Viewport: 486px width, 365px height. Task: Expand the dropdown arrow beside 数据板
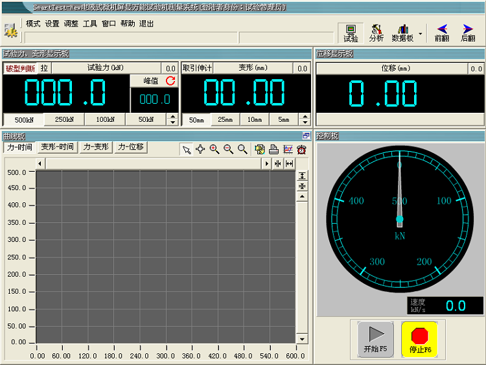pos(421,34)
